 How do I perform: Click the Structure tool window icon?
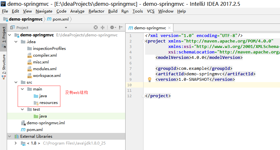click(x=4, y=78)
